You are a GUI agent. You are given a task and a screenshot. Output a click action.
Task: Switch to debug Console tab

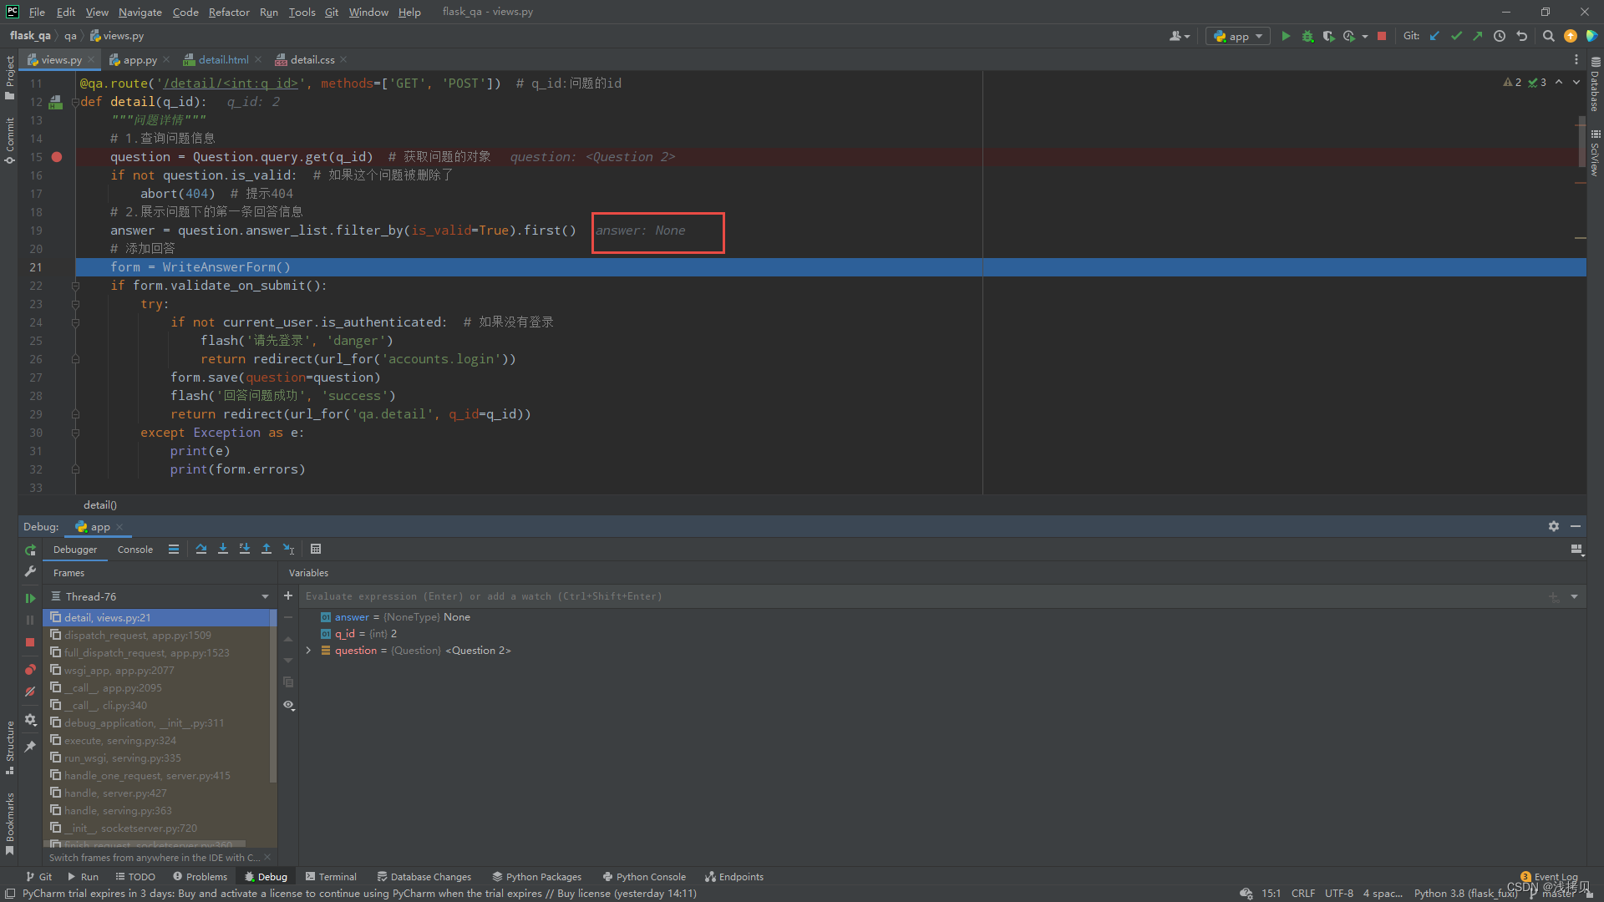(135, 550)
